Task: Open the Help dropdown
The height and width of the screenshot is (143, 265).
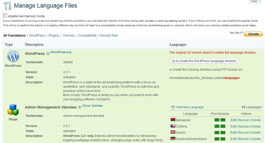Action: point(255,2)
